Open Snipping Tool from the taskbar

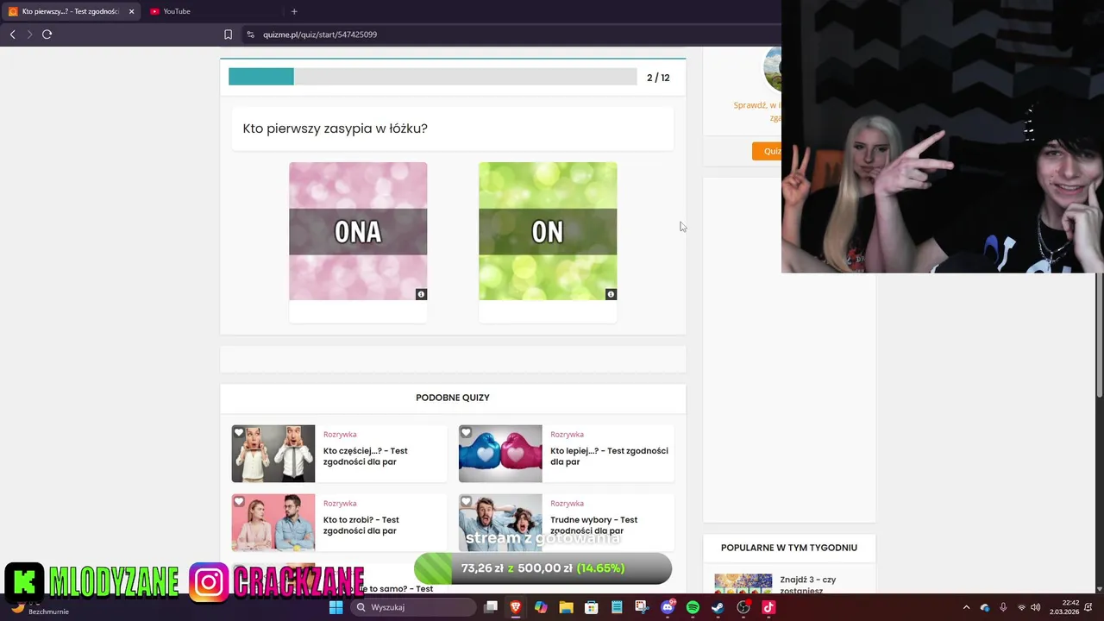[642, 607]
